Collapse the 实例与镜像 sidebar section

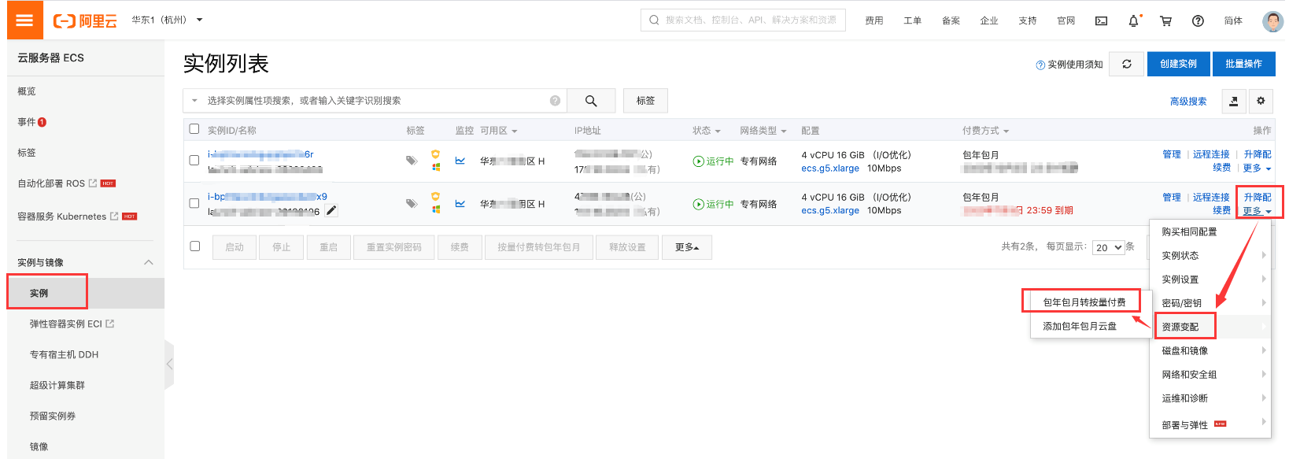coord(148,262)
